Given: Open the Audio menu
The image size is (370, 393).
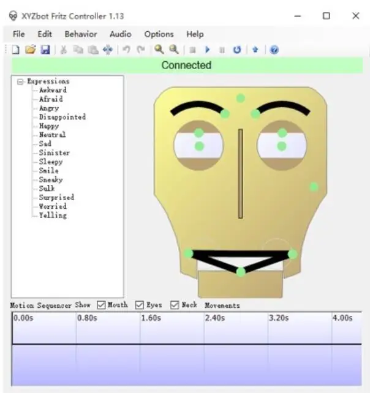Looking at the screenshot, I should point(121,34).
